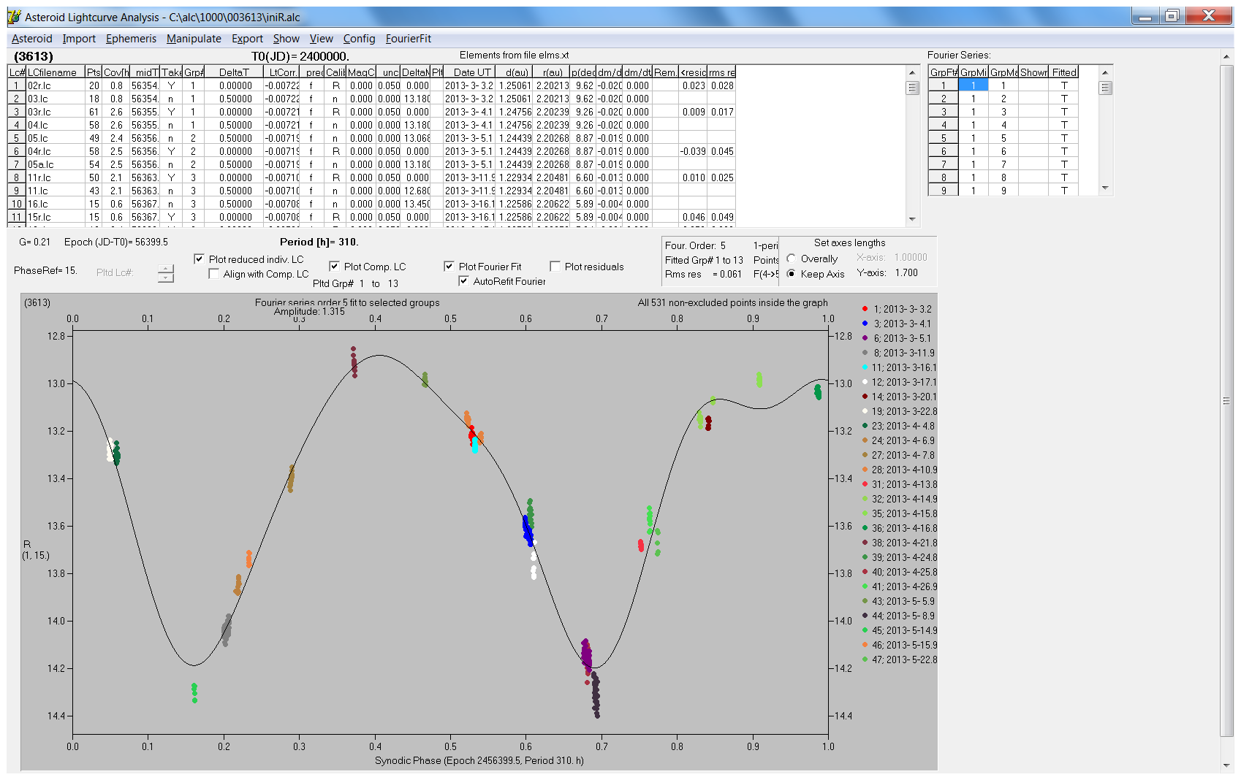The width and height of the screenshot is (1241, 780).
Task: Select lightcurve row 04.lc
Action: pyautogui.click(x=371, y=125)
